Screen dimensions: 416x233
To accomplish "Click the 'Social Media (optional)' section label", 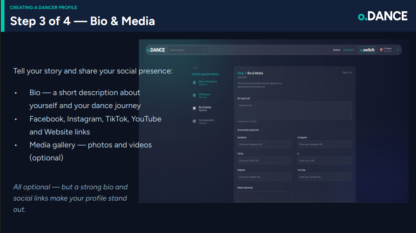I will point(248,130).
